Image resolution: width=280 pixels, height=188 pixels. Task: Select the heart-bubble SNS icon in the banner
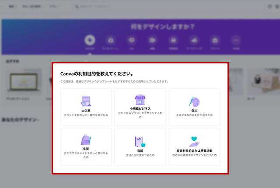132,40
